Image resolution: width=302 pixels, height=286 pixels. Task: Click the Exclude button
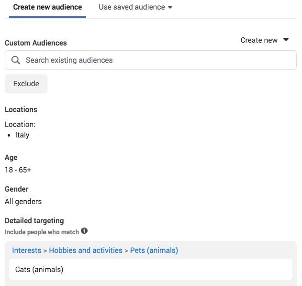tap(26, 84)
